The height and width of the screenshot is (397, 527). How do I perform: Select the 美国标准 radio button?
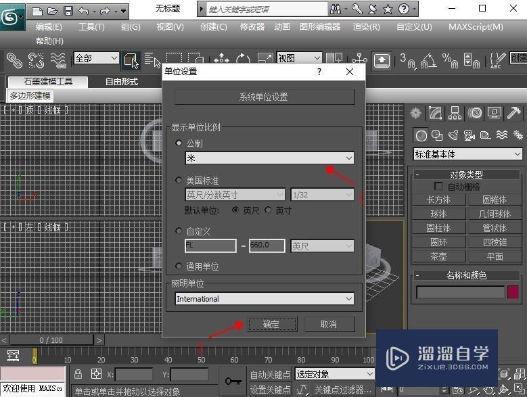click(x=179, y=181)
